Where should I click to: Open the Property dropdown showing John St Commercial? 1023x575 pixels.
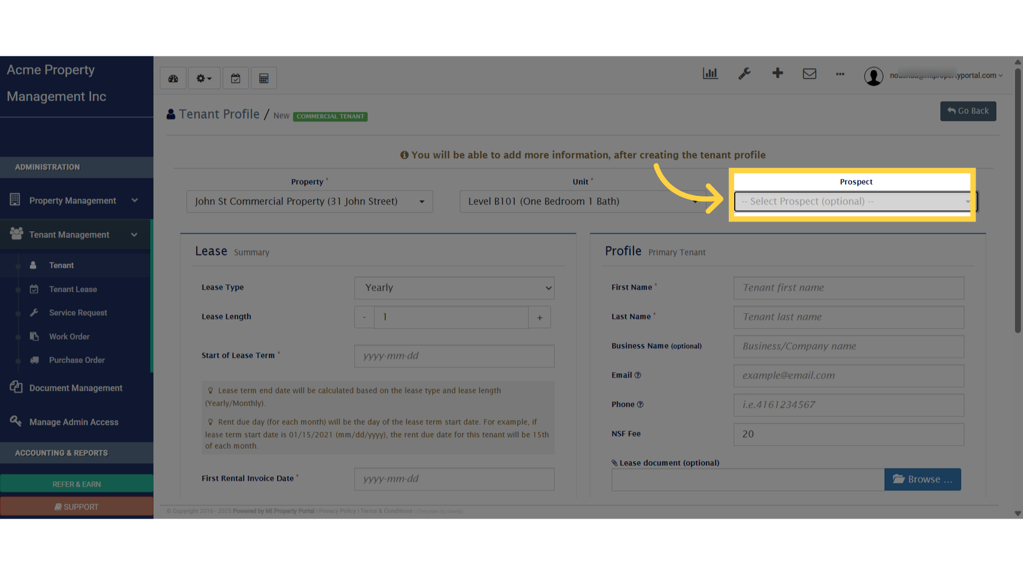(310, 202)
